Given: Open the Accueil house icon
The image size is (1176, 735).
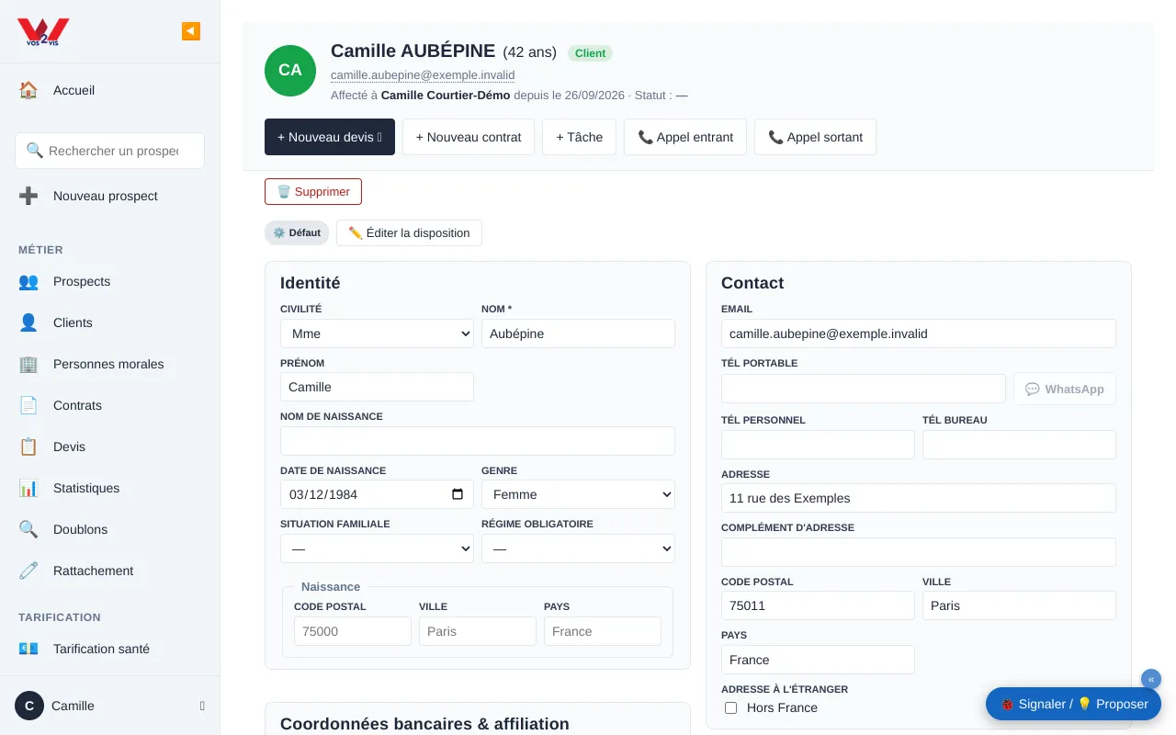Looking at the screenshot, I should point(28,90).
